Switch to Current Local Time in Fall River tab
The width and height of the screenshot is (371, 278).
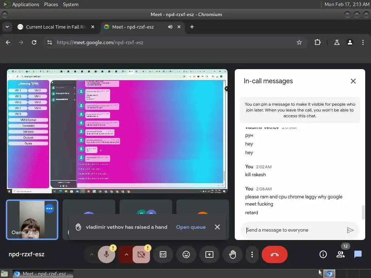pos(55,27)
